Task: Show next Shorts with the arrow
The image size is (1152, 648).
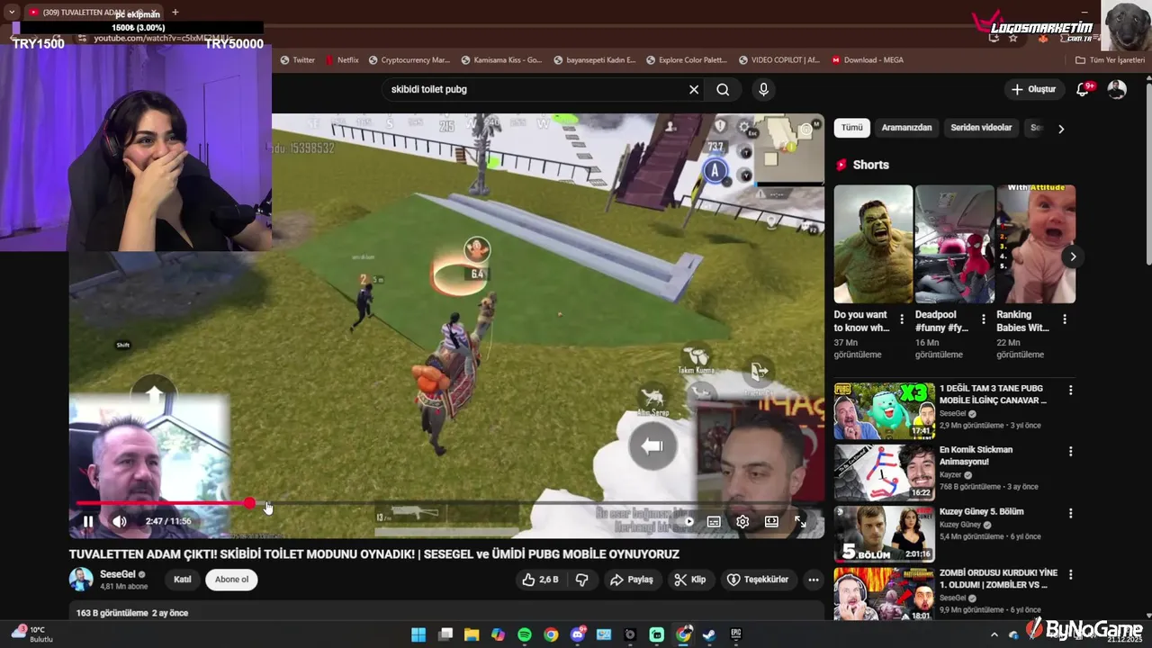Action: click(x=1073, y=256)
